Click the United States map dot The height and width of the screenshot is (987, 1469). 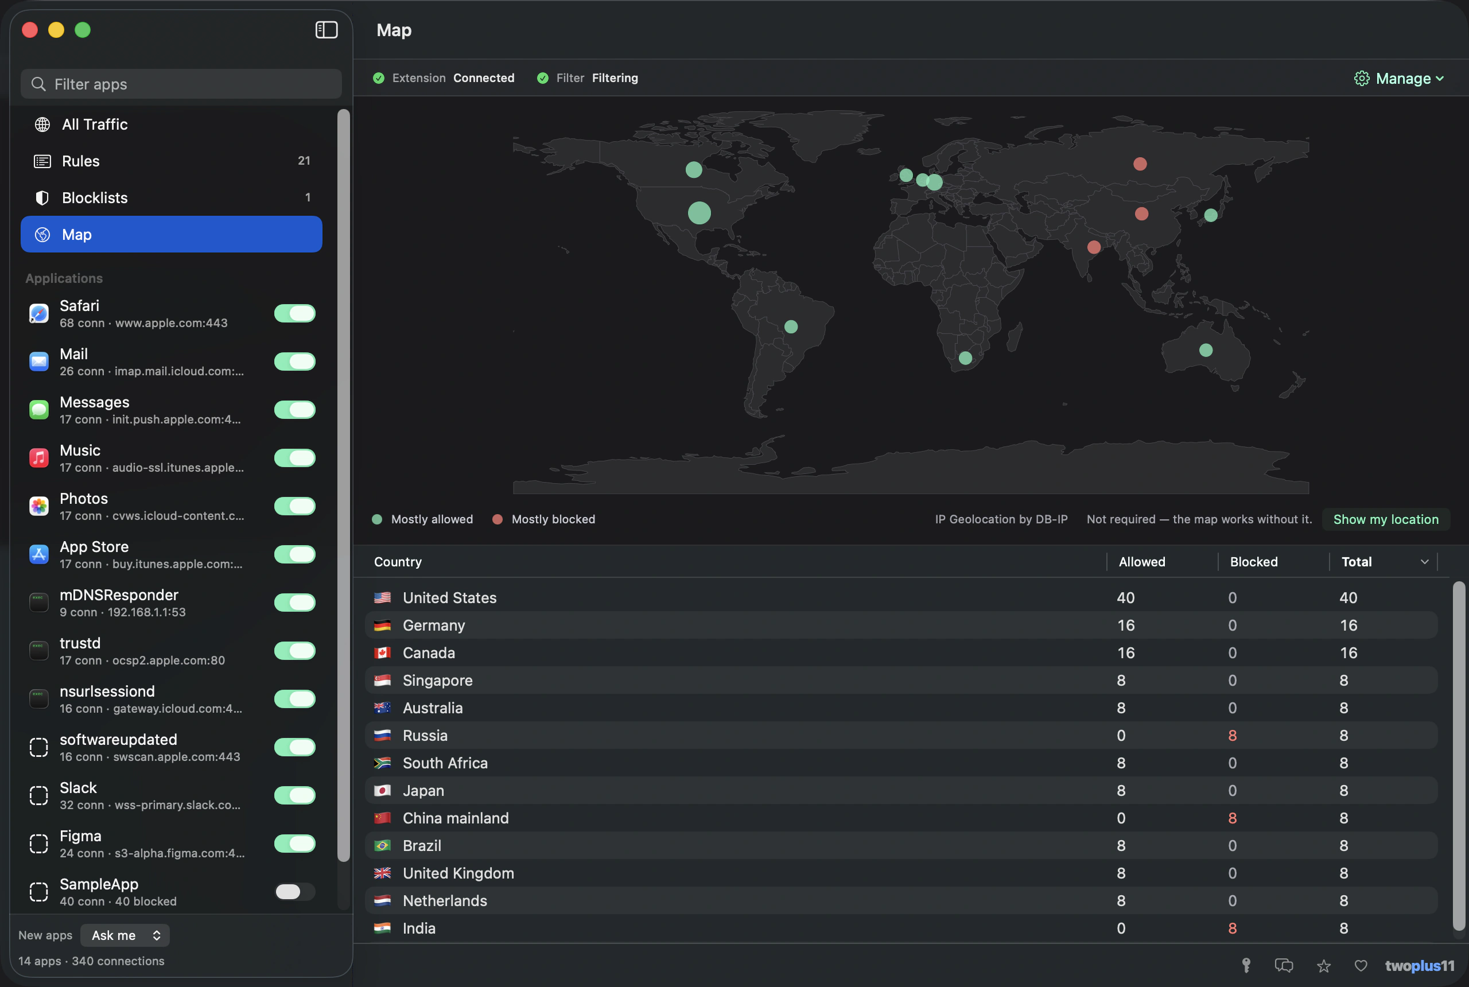point(699,213)
